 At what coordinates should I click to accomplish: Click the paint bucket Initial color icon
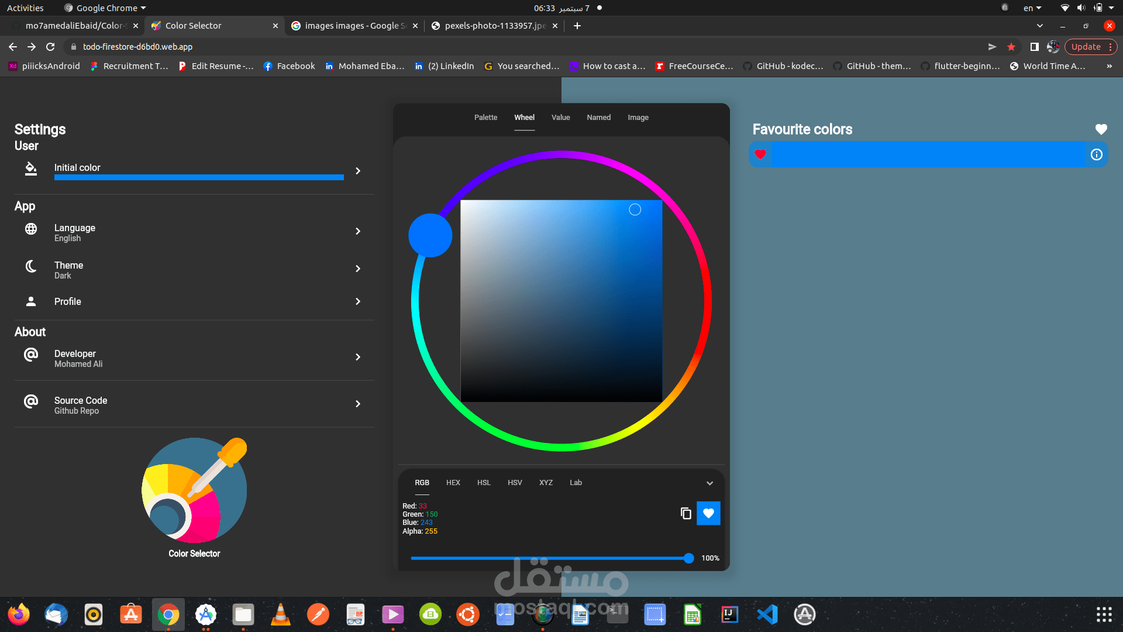[x=31, y=169]
